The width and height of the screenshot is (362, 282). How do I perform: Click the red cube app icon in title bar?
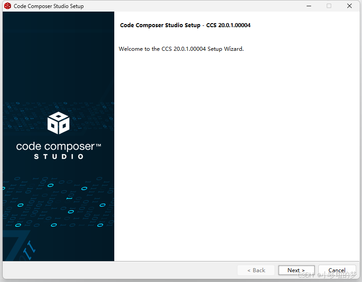[x=8, y=6]
